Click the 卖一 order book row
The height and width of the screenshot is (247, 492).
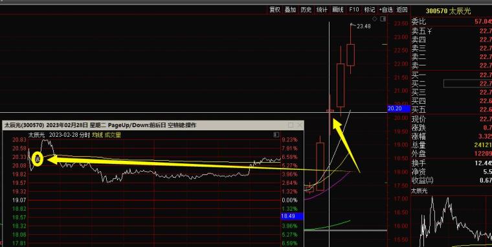coord(451,65)
